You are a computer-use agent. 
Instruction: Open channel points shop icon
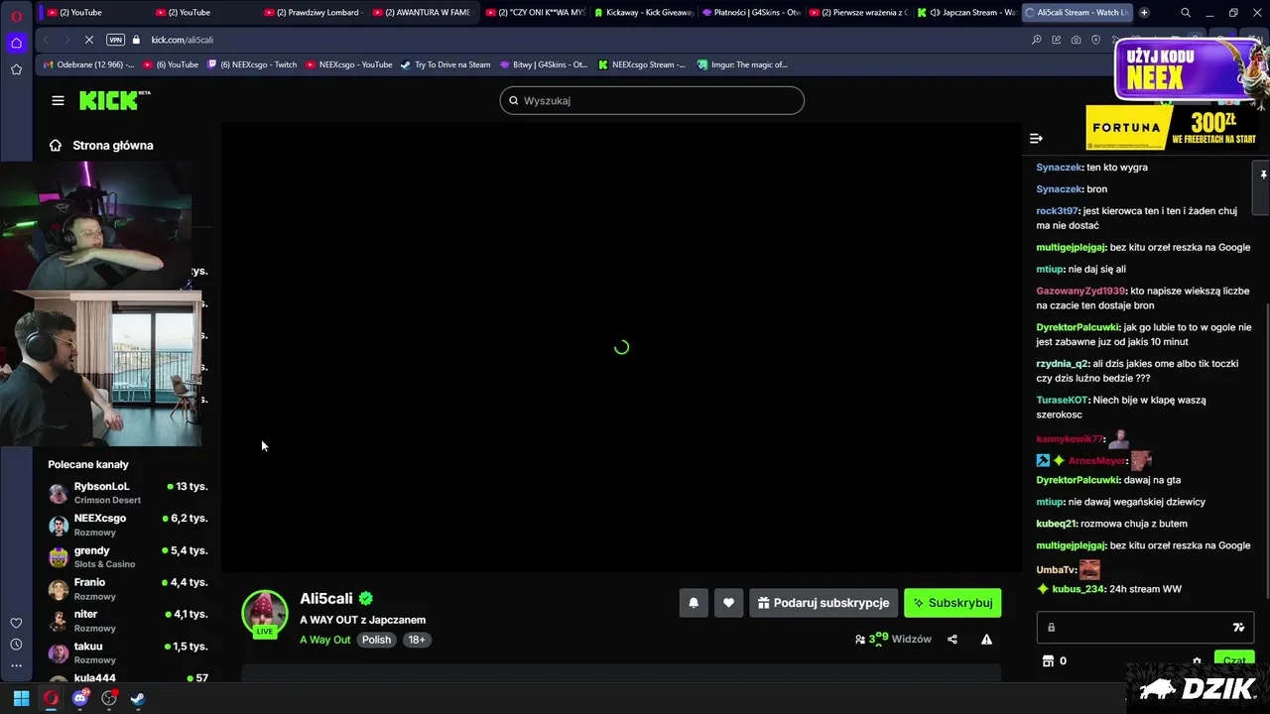coord(1047,661)
